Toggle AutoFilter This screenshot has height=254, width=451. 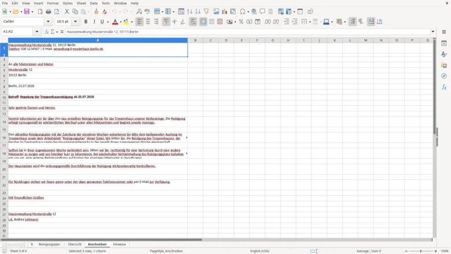[x=206, y=11]
